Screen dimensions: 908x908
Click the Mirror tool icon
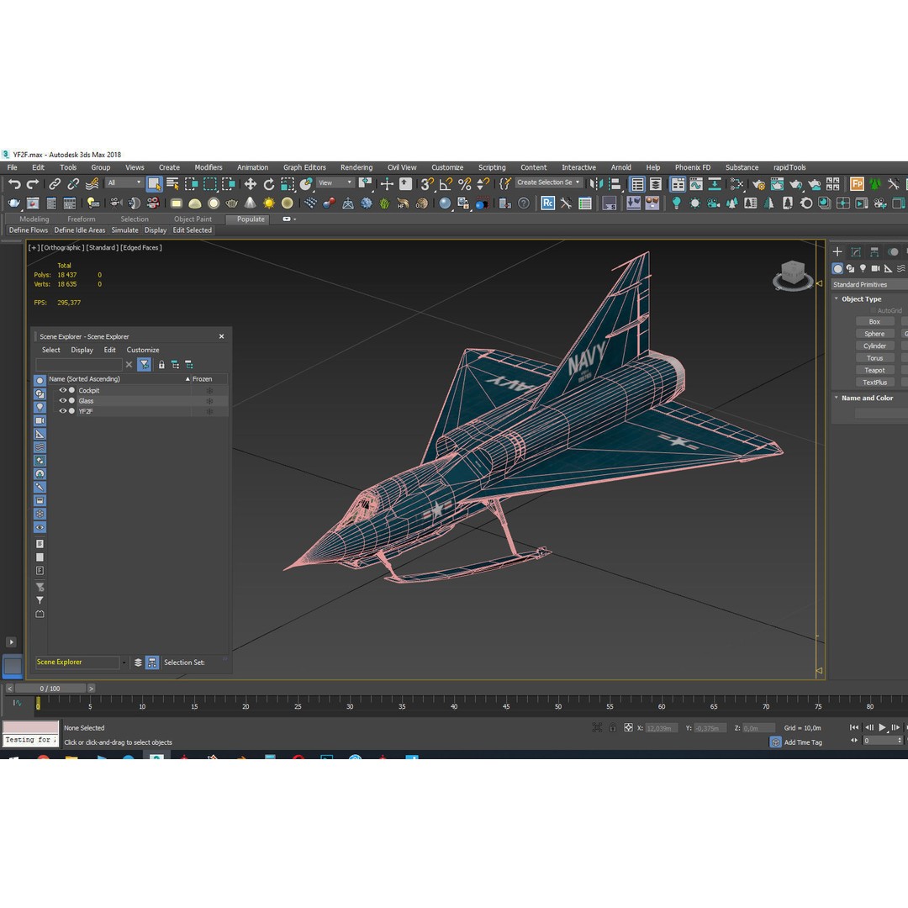click(595, 184)
